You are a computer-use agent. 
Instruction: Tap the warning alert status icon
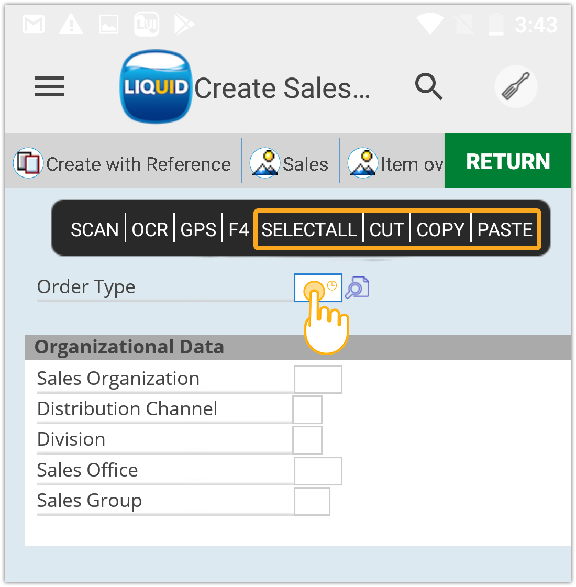[71, 24]
